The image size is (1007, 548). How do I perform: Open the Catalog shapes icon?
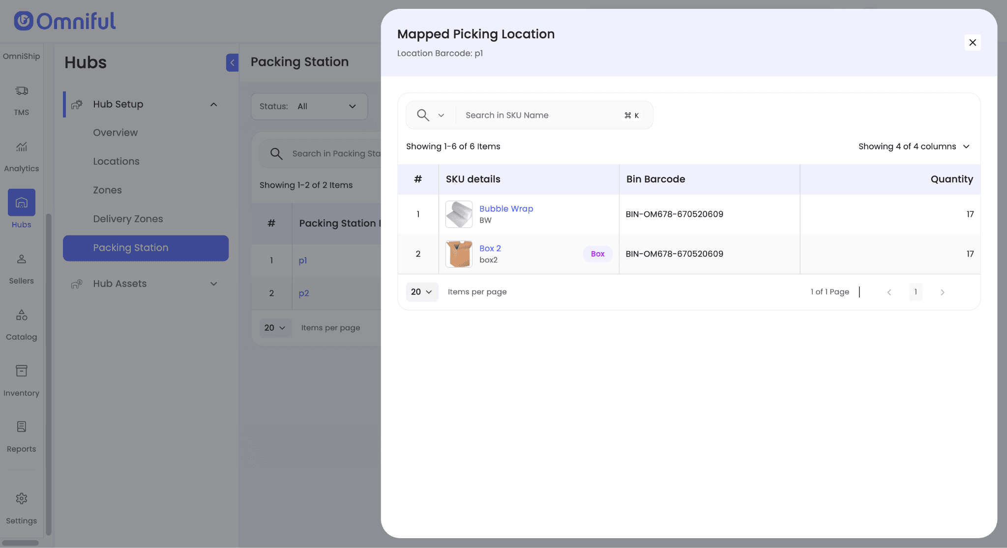(21, 315)
